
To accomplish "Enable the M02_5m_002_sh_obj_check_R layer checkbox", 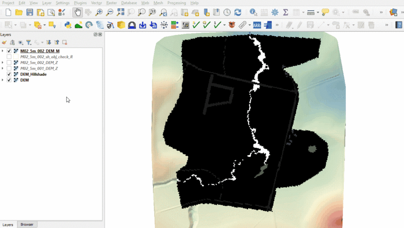I will (x=9, y=57).
